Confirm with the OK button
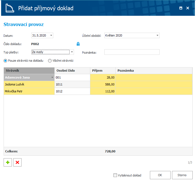Screen dimensions: 196x182 tap(160, 175)
